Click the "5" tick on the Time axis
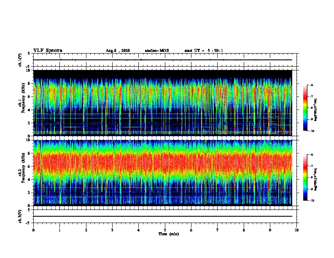 point(165,230)
